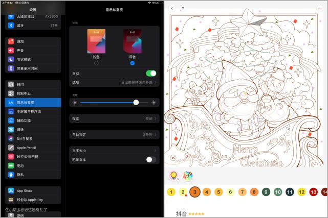Image resolution: width=328 pixels, height=218 pixels.
Task: Expand the appearance options (选项) row
Action: (114, 82)
